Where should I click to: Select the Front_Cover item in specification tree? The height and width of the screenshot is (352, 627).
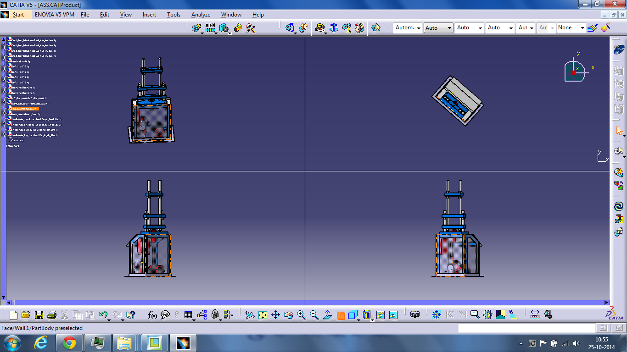click(25, 114)
